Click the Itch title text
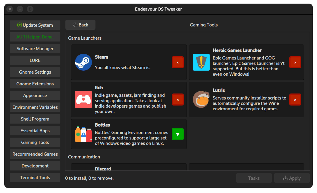The image size is (317, 193). tap(99, 88)
